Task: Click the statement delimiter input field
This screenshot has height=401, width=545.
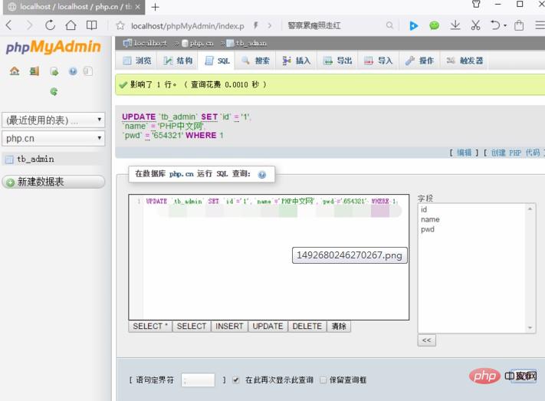Action: [198, 380]
